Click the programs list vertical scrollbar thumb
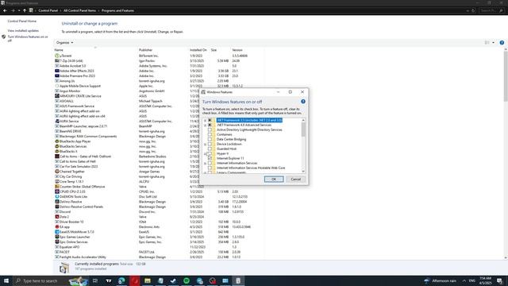The height and width of the screenshot is (286, 508). coord(506,76)
